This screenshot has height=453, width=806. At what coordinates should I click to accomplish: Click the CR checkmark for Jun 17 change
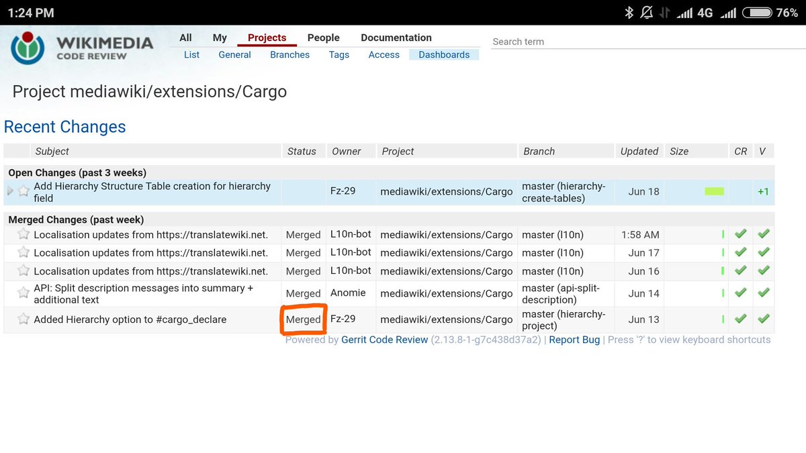click(740, 252)
